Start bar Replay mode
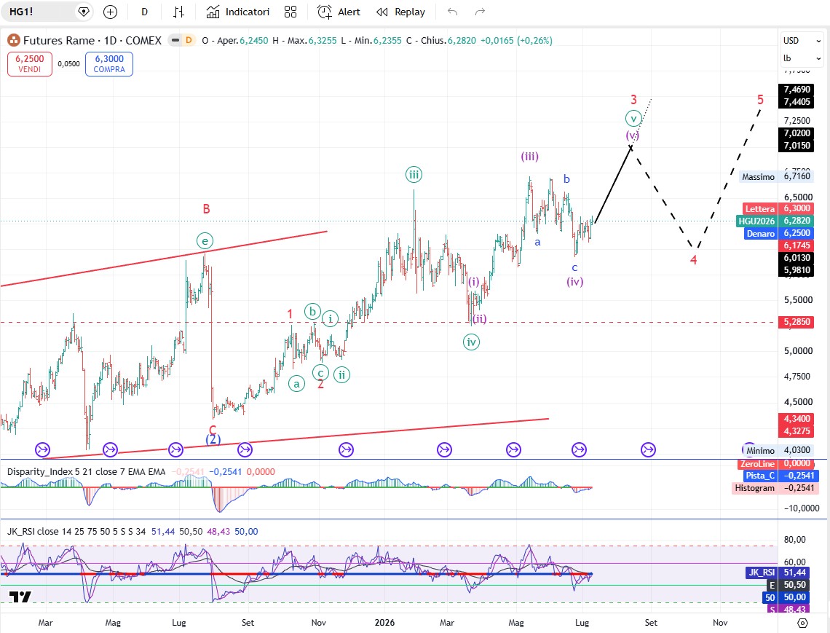This screenshot has width=830, height=633. point(400,12)
